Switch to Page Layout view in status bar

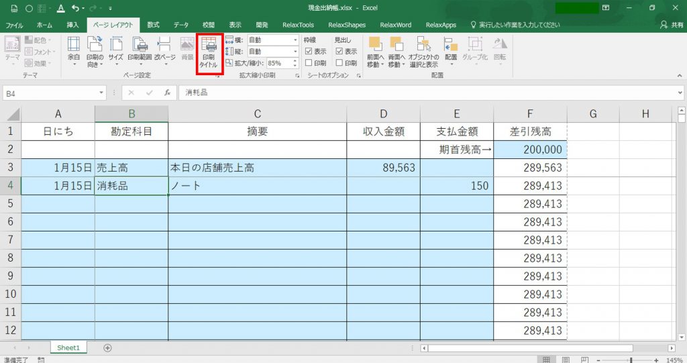coord(566,360)
